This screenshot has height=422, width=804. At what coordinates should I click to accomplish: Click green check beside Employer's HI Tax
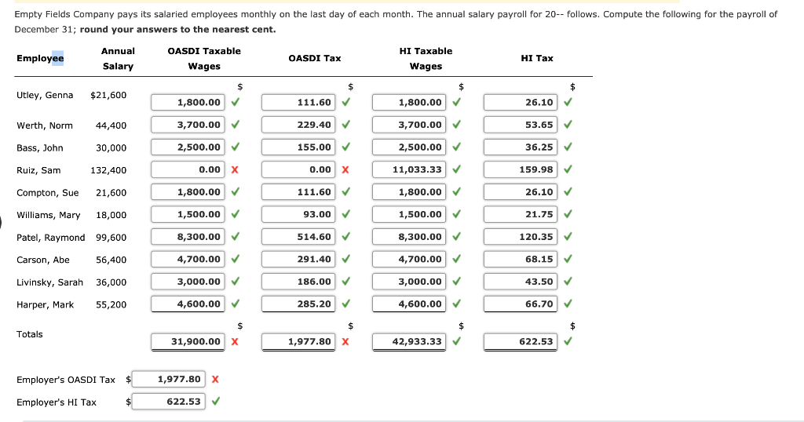click(216, 402)
